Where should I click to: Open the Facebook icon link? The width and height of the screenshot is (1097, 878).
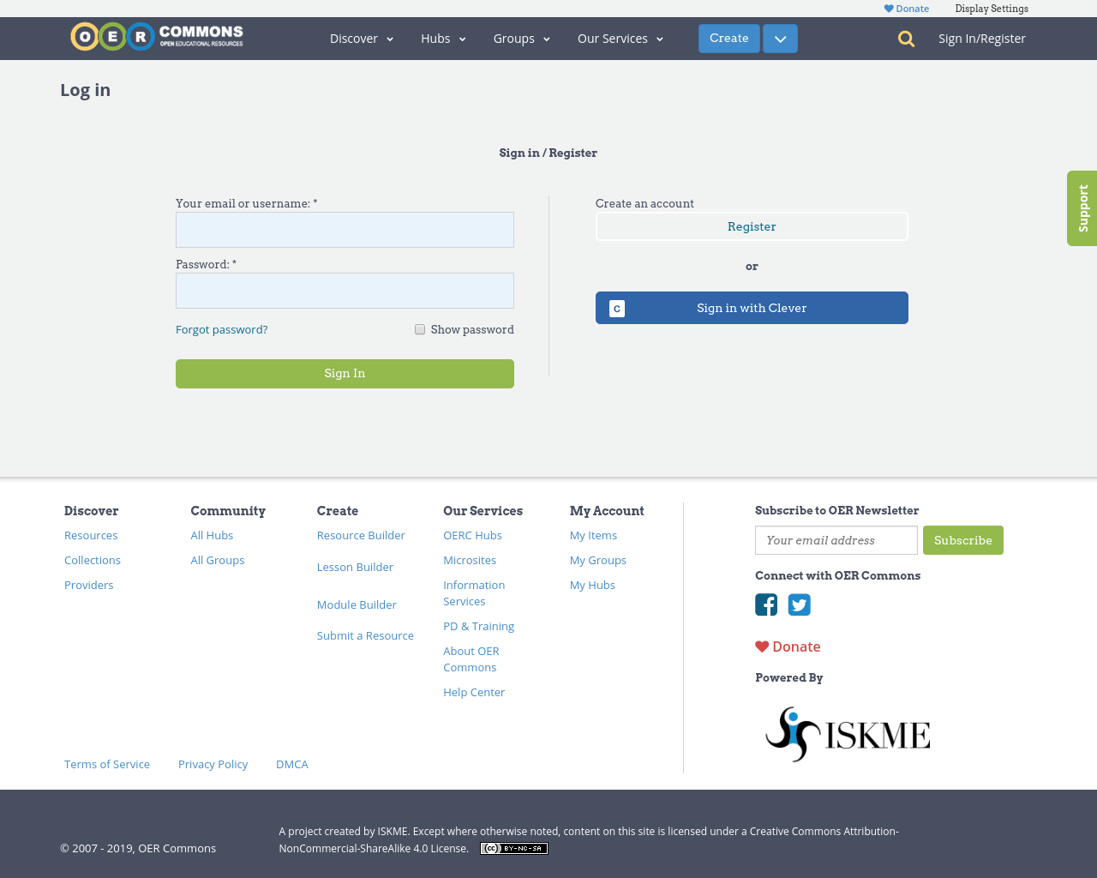click(766, 604)
